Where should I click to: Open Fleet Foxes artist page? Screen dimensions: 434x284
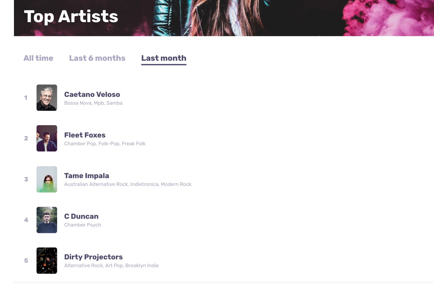(x=85, y=135)
